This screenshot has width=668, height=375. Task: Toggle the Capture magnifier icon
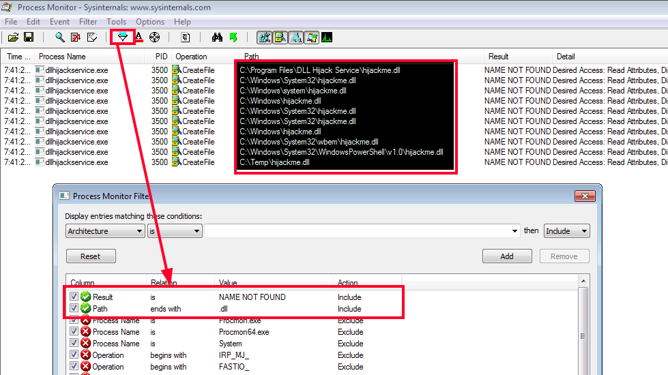point(60,37)
